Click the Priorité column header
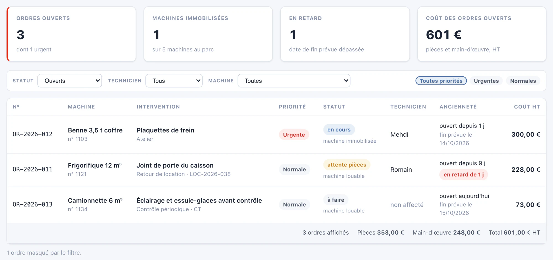Screen dimensions: 553x260 tap(292, 107)
